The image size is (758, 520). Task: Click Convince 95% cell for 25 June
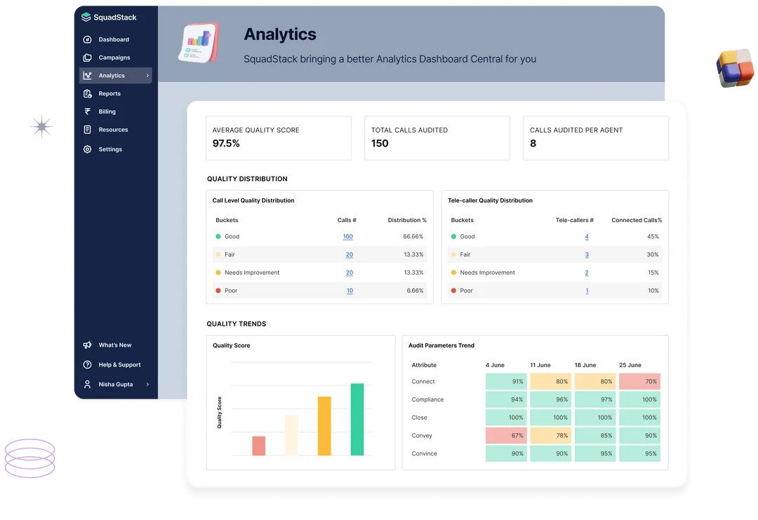pyautogui.click(x=639, y=453)
